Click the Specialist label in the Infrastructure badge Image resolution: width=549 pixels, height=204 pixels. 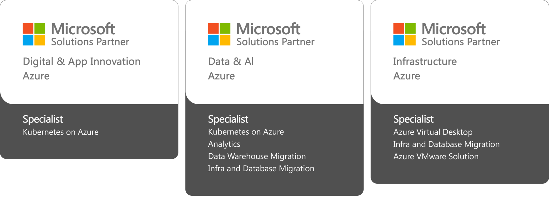(413, 119)
